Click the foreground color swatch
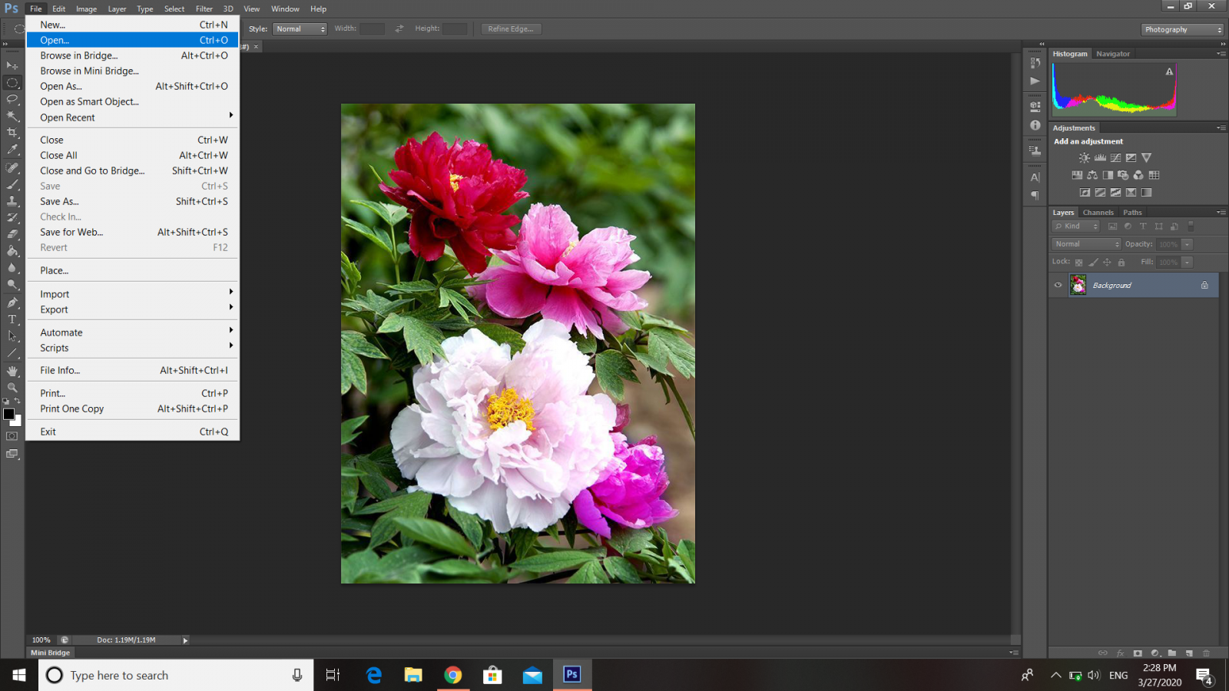This screenshot has width=1229, height=691. pyautogui.click(x=9, y=414)
